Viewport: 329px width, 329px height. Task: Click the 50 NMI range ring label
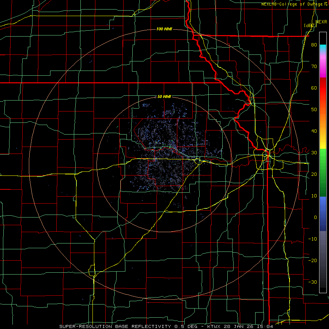tap(164, 97)
